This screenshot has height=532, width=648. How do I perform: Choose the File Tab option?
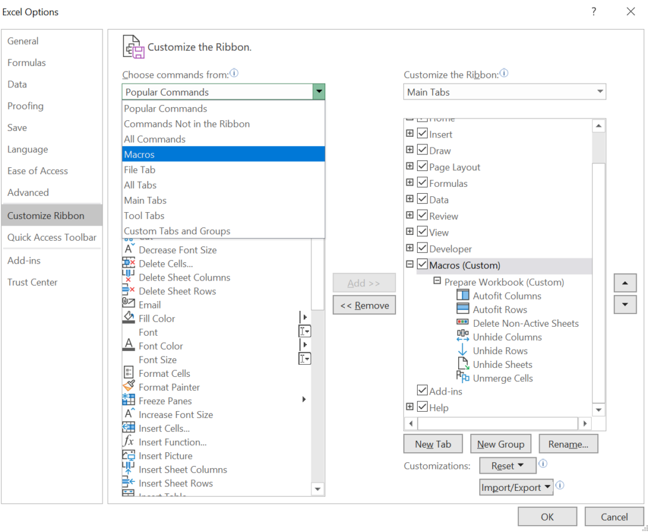tap(223, 170)
